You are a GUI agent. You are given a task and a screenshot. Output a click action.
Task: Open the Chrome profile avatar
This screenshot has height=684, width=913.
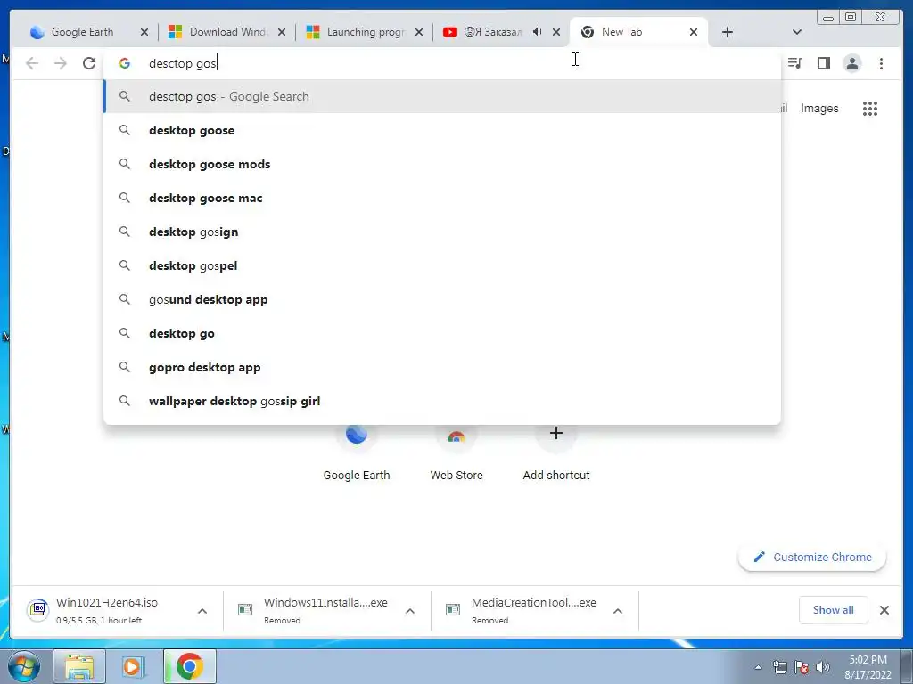pos(851,63)
